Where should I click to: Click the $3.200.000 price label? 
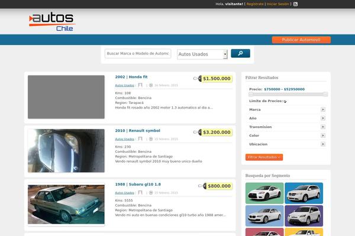click(x=217, y=132)
